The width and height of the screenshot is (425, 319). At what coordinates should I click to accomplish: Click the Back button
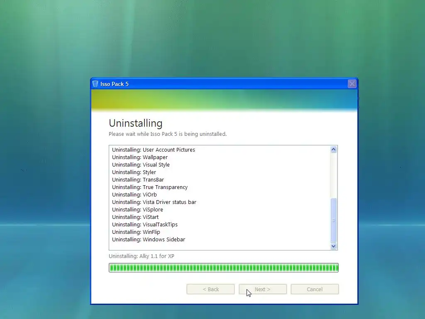pyautogui.click(x=210, y=289)
